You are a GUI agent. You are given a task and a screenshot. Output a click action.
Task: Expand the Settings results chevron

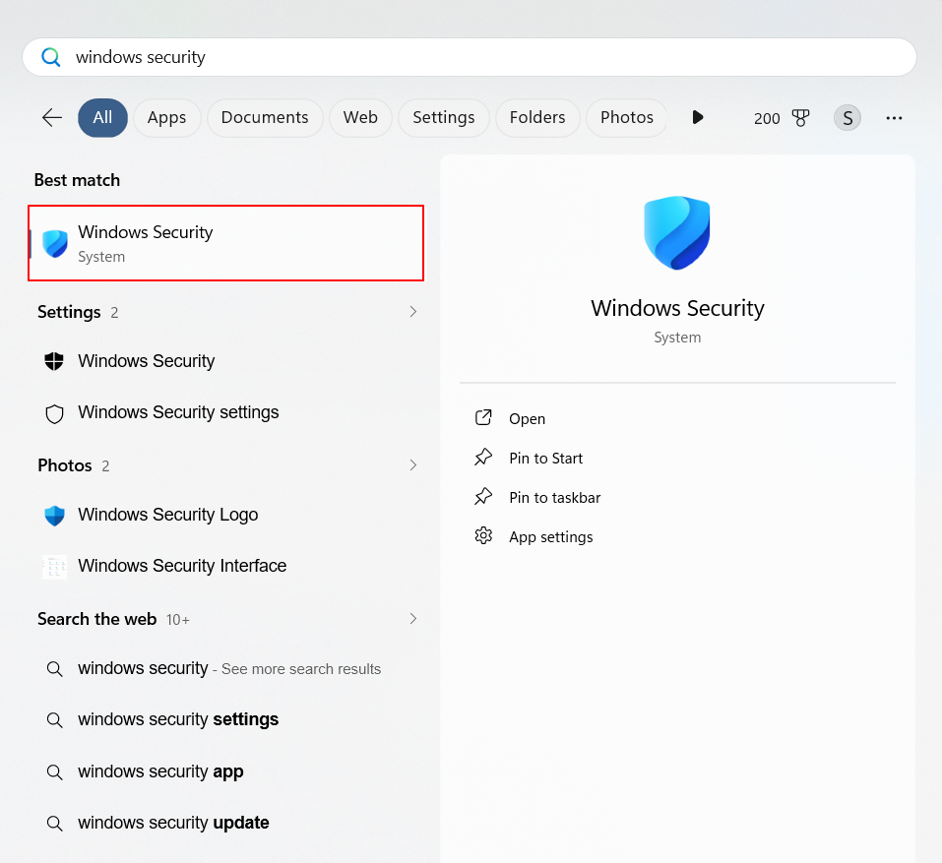[x=412, y=312]
